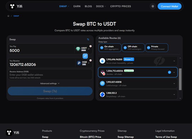Click the SWAP breadcrumb link

[x=16, y=16]
